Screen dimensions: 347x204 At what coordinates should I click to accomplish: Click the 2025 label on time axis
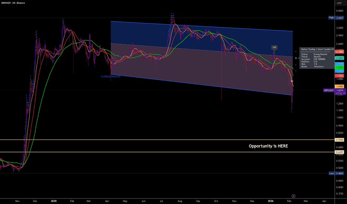(x=54, y=201)
